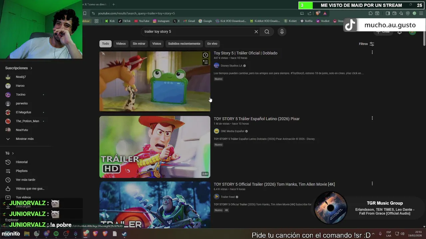Open parweks subscription channel

pos(22,103)
